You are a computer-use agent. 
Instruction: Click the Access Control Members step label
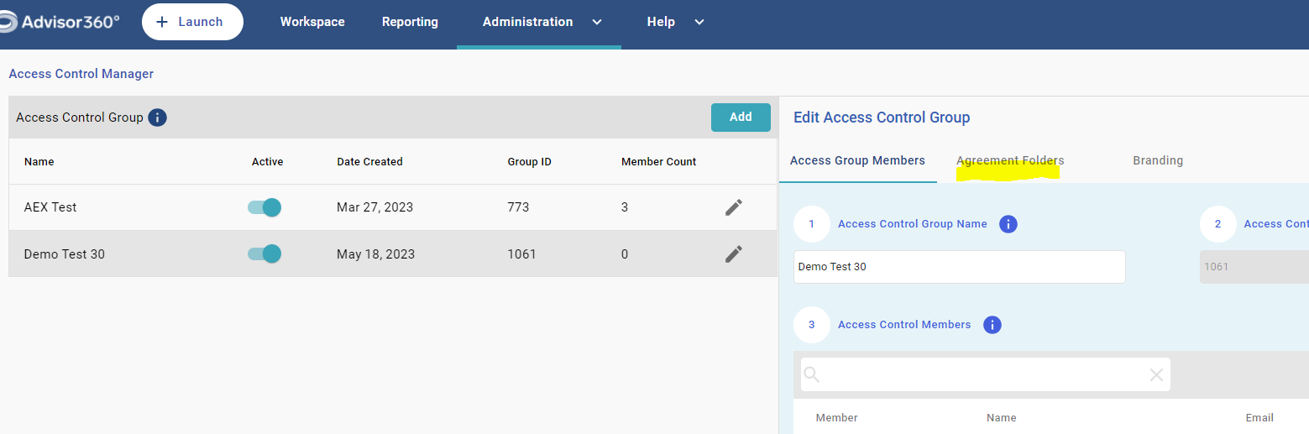904,325
